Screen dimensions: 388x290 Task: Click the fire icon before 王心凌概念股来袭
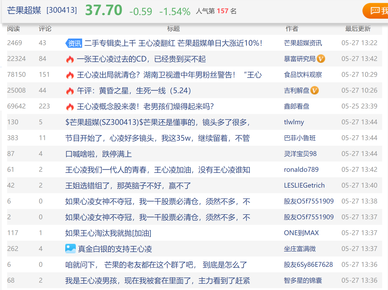[x=70, y=107]
